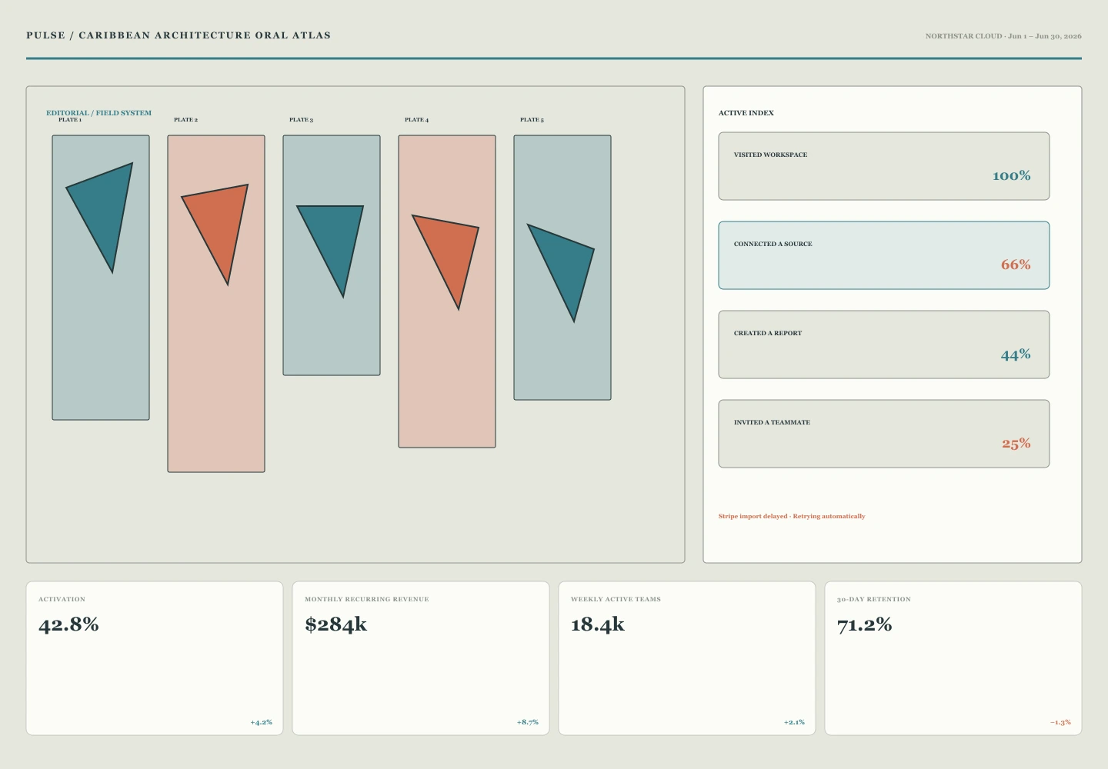Click the "−1.3%" change figure

click(1060, 722)
